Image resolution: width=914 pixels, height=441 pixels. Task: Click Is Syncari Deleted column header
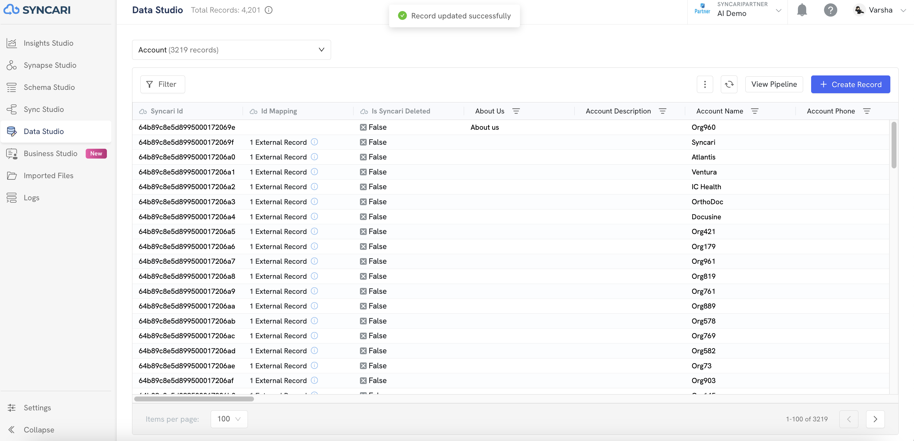click(x=400, y=111)
